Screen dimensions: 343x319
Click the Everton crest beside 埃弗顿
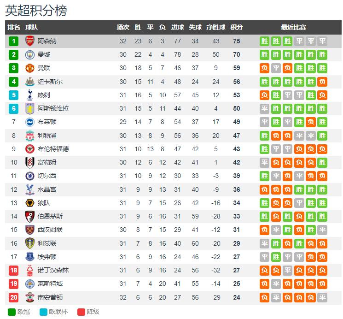[x=30, y=257]
